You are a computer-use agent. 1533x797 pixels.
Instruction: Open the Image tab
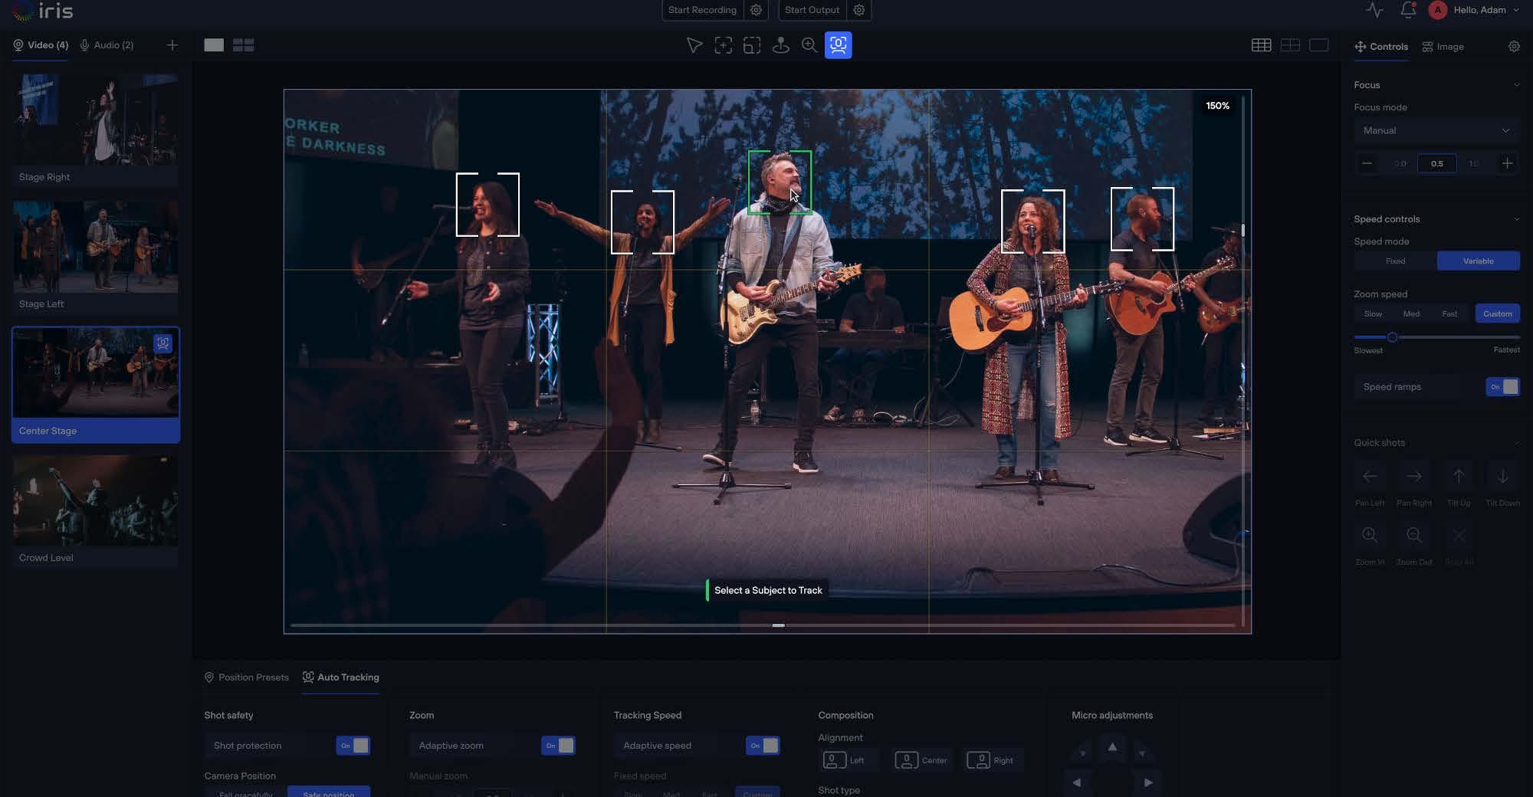(x=1443, y=47)
